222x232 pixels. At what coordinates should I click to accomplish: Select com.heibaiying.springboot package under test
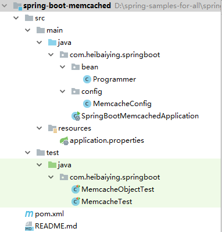tap(115, 177)
